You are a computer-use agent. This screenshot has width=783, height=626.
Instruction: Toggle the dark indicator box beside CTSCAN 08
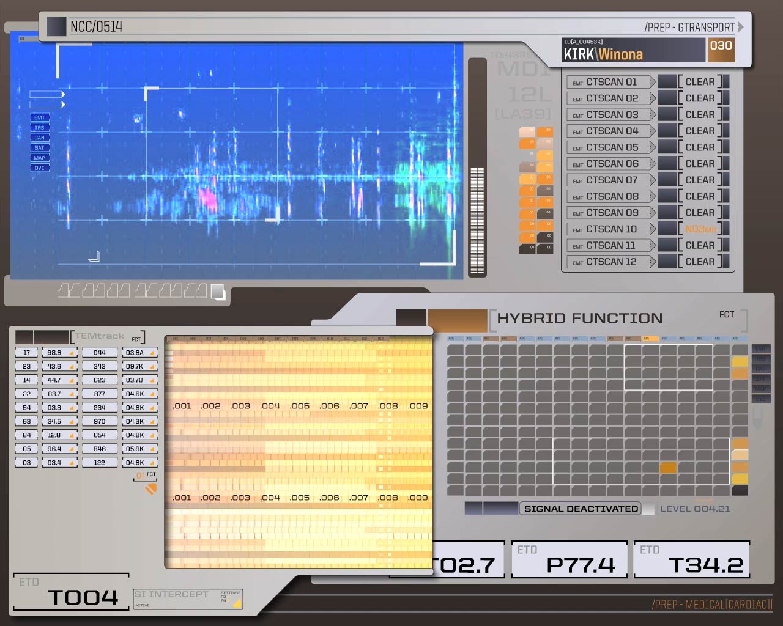pos(667,196)
